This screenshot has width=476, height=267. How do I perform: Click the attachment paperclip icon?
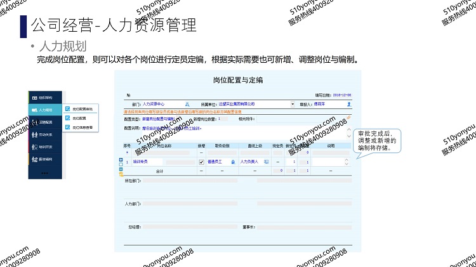tap(348, 118)
